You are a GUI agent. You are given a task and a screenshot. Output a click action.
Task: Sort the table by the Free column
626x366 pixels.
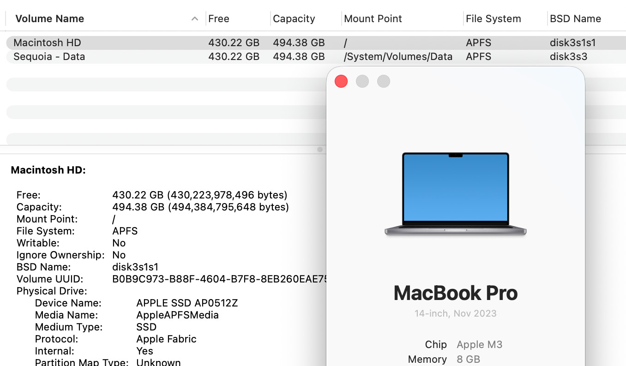point(219,19)
